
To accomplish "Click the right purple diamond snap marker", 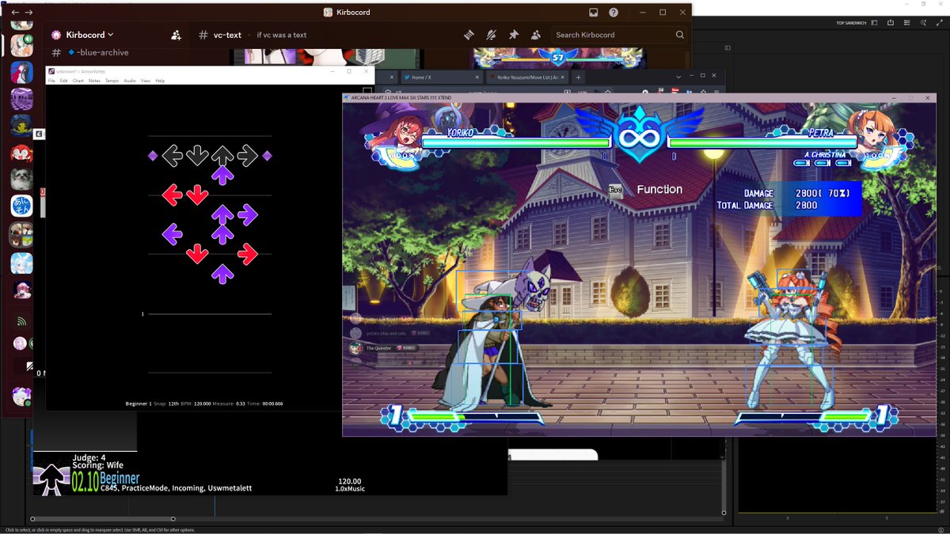I will (x=267, y=156).
